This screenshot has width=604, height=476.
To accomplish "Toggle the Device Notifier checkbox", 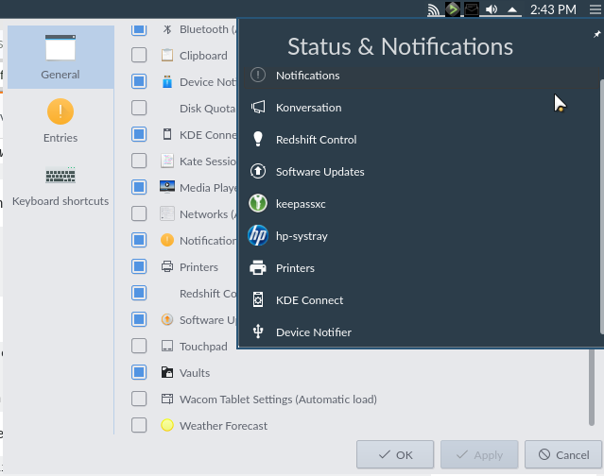I will 139,81.
